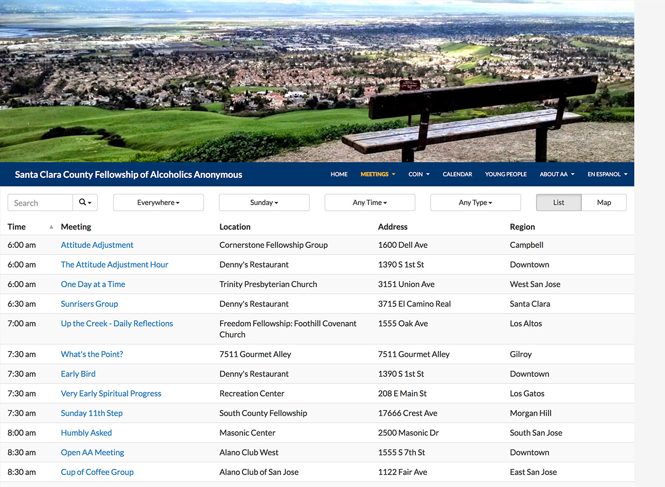Select the List view toggle
Screen dimensions: 665x487
pos(559,202)
